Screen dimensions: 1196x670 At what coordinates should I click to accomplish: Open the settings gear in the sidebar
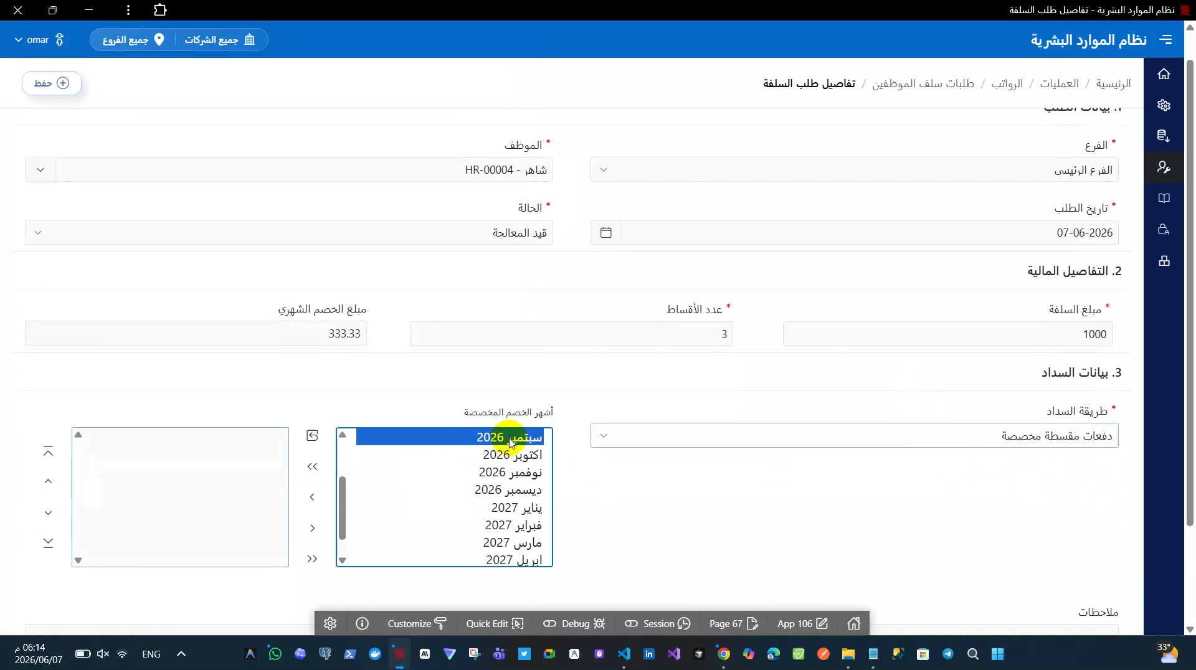pos(1164,105)
